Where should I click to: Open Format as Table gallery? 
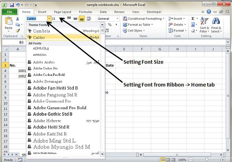(x=138, y=25)
